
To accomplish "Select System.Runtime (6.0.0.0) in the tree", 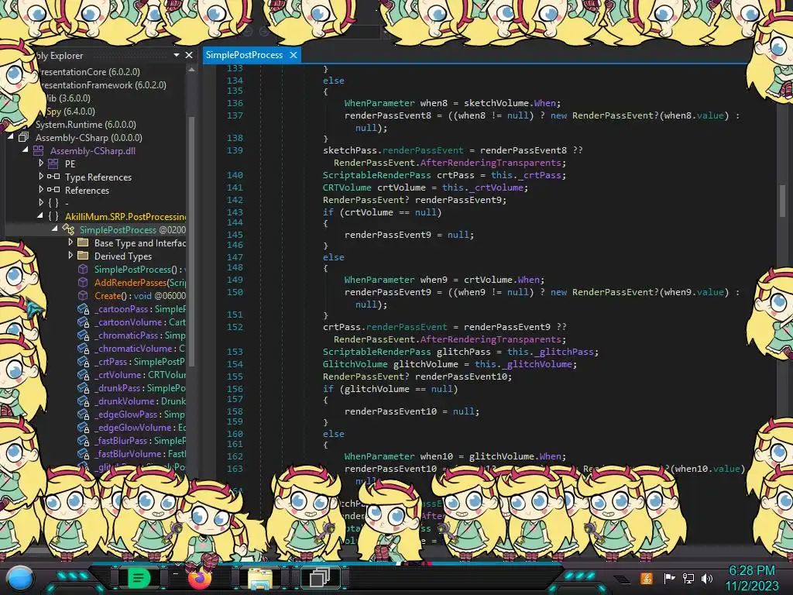I will [85, 125].
